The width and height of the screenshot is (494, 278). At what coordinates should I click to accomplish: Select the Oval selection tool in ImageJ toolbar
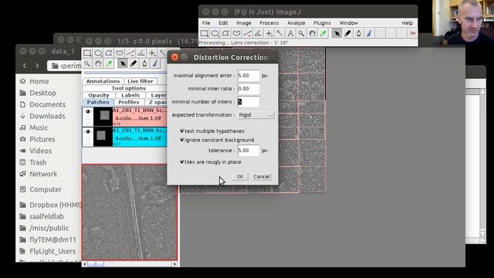coord(215,33)
